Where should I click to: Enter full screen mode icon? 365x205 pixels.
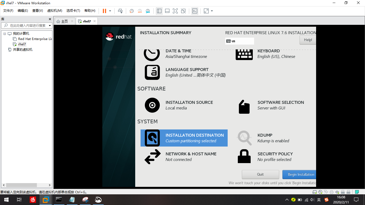[175, 11]
